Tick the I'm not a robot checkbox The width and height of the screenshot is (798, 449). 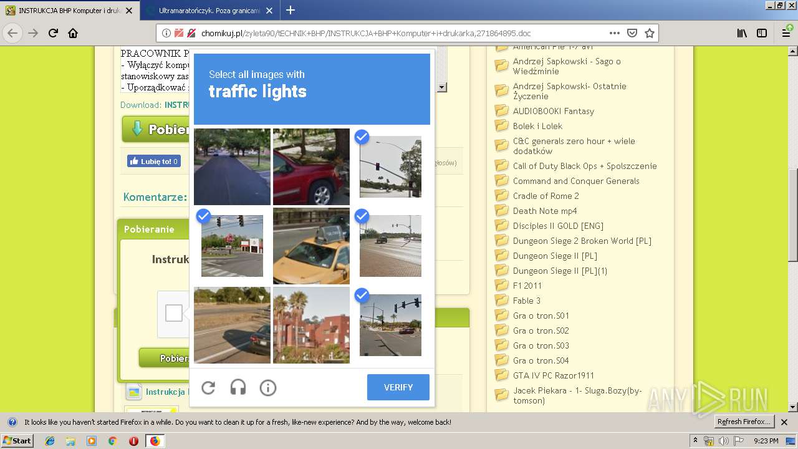coord(174,313)
